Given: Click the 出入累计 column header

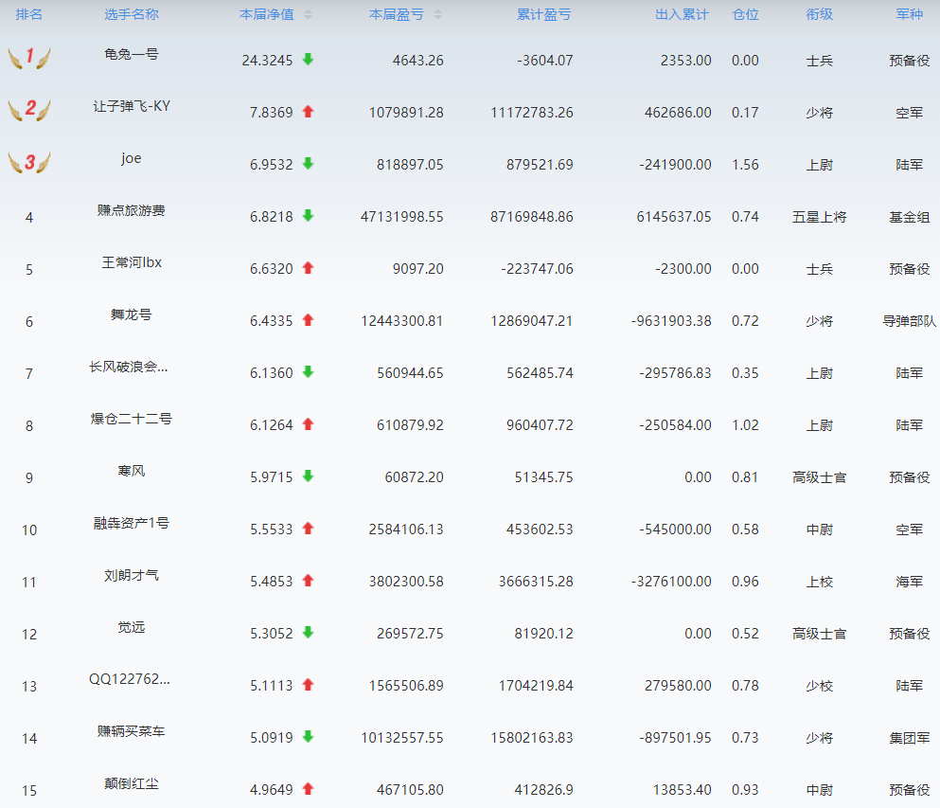Looking at the screenshot, I should [682, 14].
